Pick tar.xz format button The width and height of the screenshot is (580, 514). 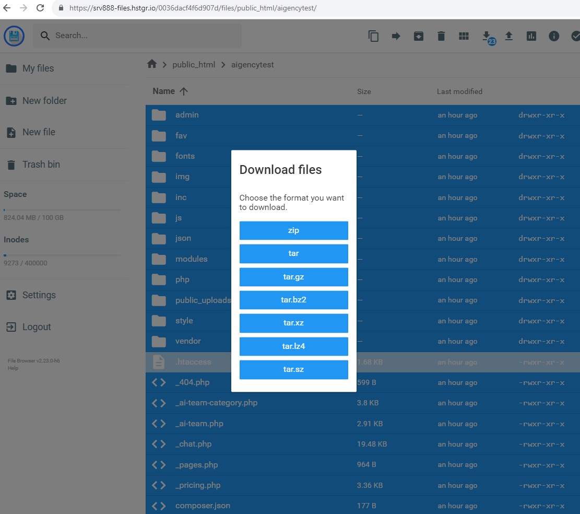click(293, 323)
